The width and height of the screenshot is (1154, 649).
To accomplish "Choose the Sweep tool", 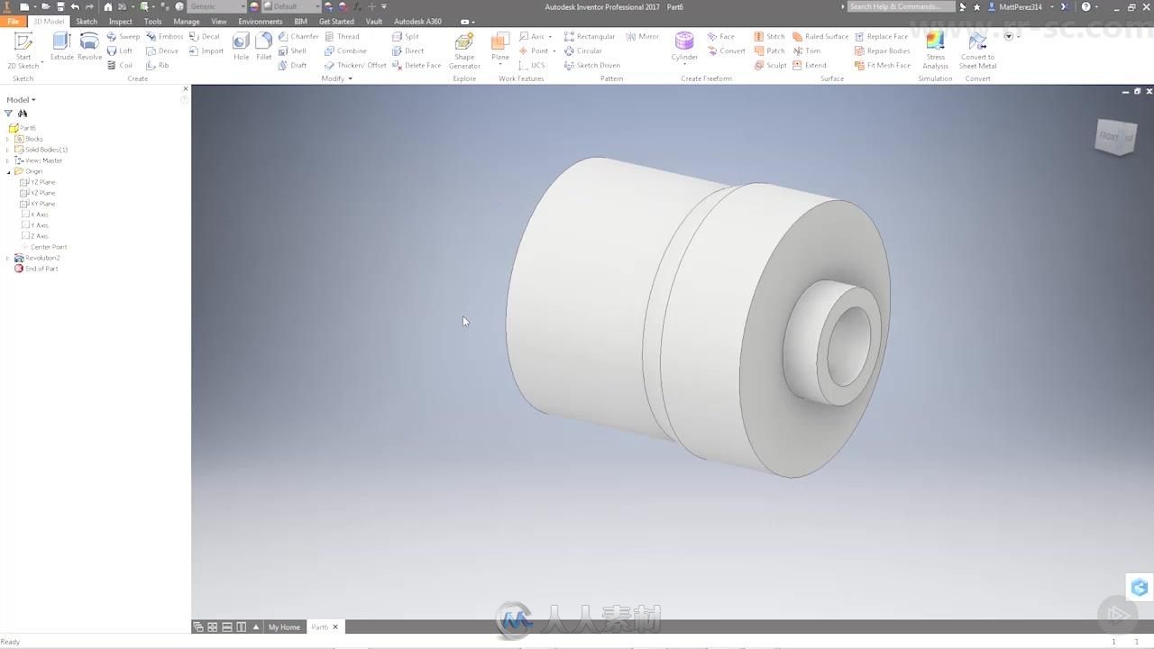I will click(124, 37).
